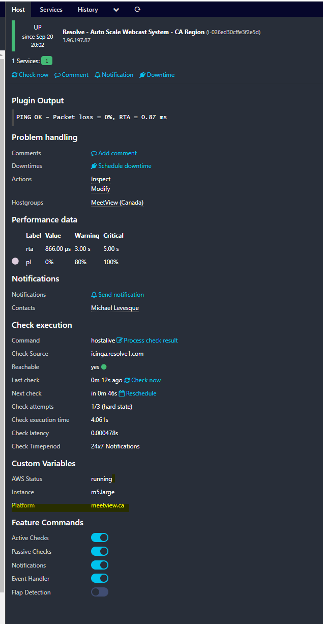
Task: Open the Comment link with speech bubble
Action: (x=72, y=75)
